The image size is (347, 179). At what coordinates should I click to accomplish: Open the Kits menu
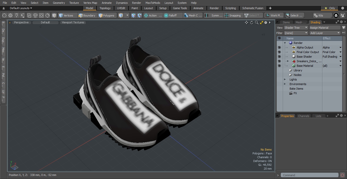[323, 15]
